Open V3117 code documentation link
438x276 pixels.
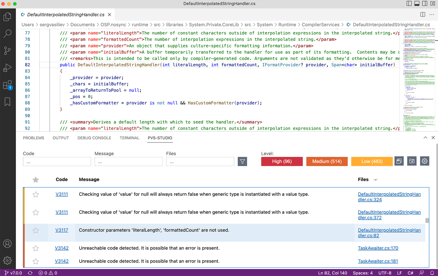(x=62, y=230)
